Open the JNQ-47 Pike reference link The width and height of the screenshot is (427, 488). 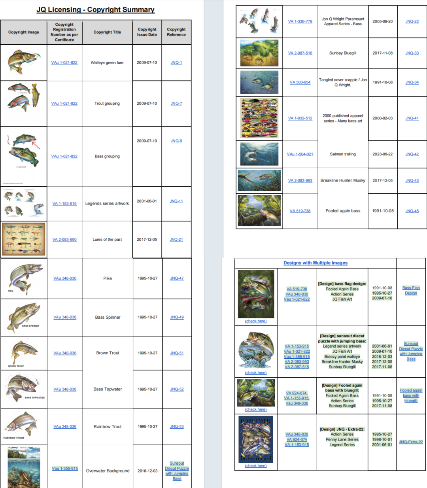click(177, 278)
